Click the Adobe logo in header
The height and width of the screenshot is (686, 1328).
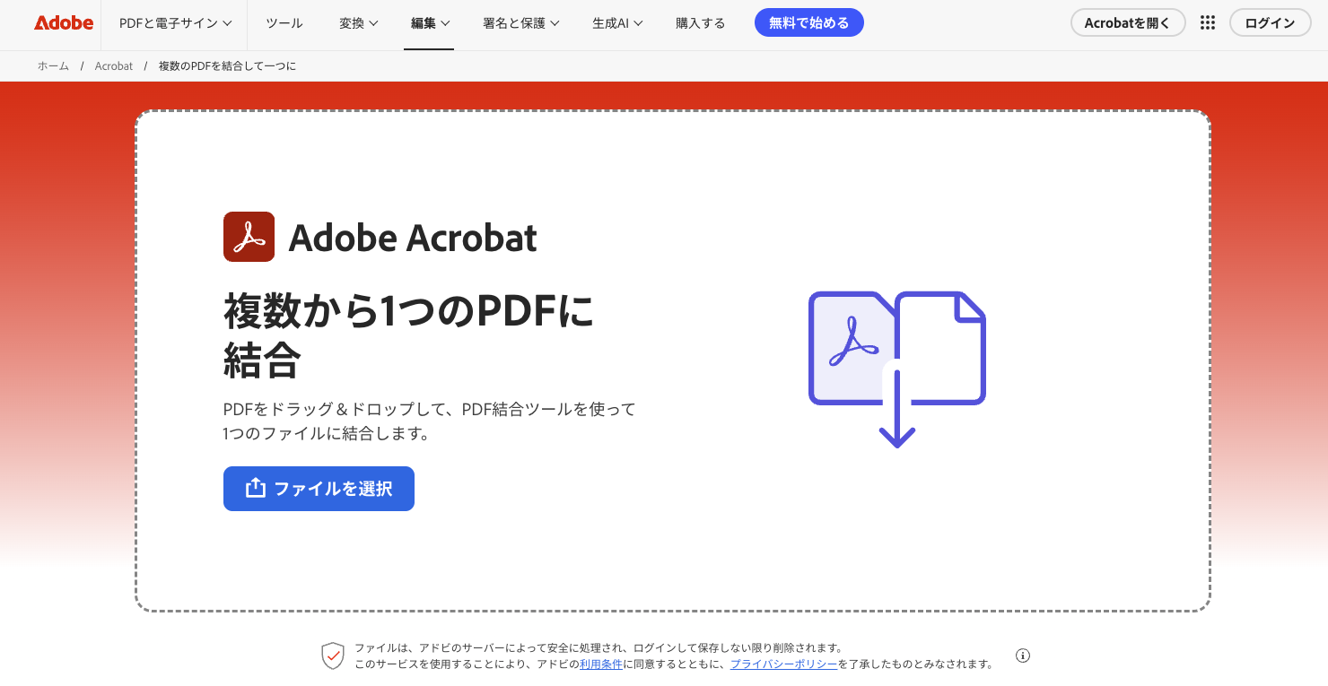tap(64, 23)
